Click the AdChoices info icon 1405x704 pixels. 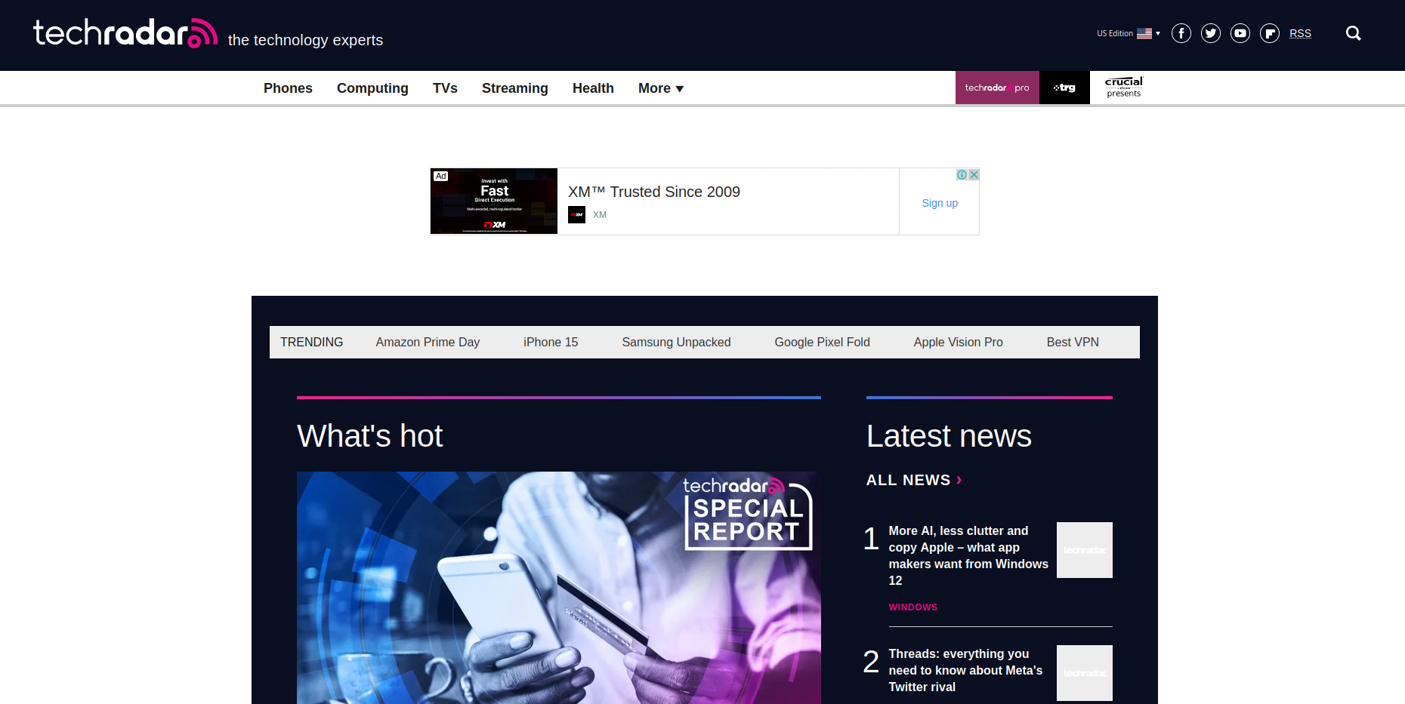962,174
